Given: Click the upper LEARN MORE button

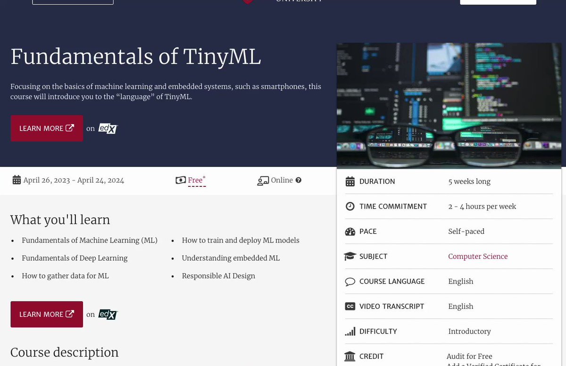Looking at the screenshot, I should (47, 128).
